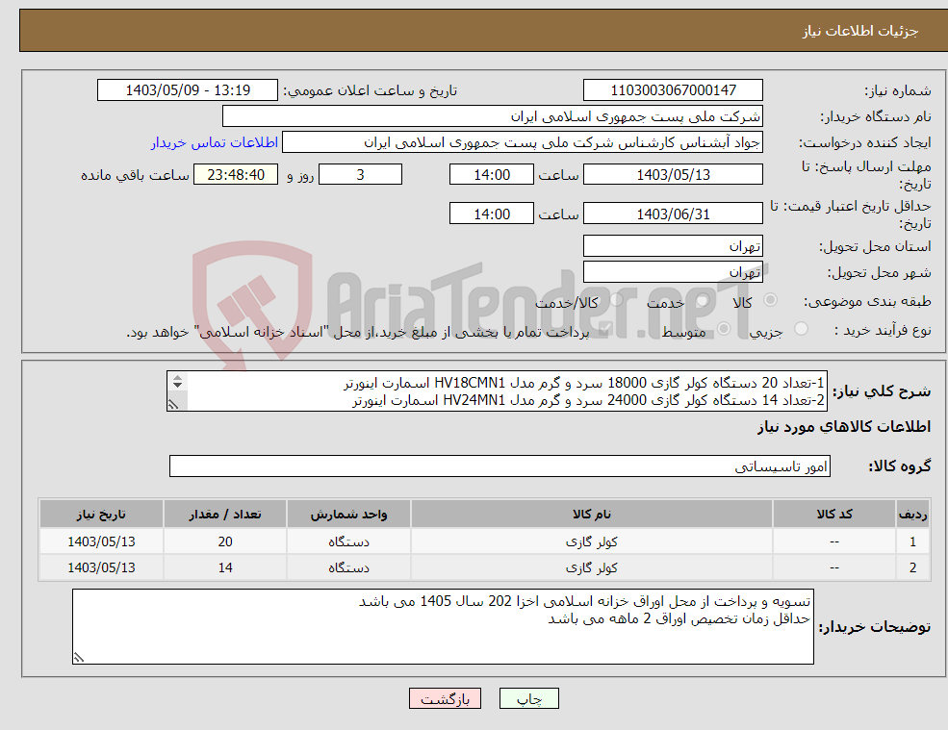Click the کد کالا column header

click(834, 514)
